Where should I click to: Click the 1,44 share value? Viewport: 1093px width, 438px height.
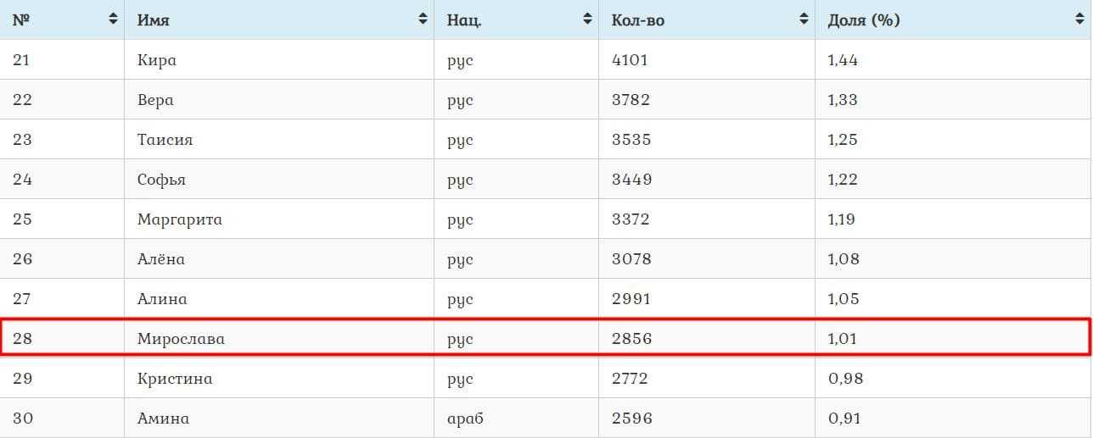coord(843,60)
